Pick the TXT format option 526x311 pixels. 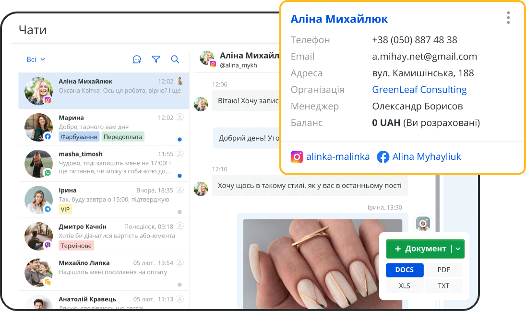(443, 286)
